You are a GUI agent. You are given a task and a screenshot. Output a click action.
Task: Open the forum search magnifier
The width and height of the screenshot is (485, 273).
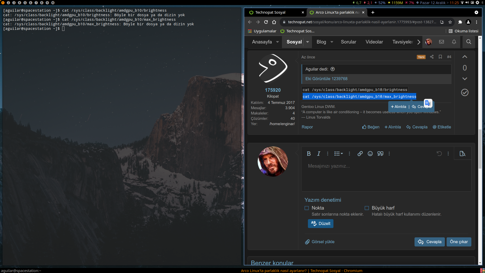(469, 42)
